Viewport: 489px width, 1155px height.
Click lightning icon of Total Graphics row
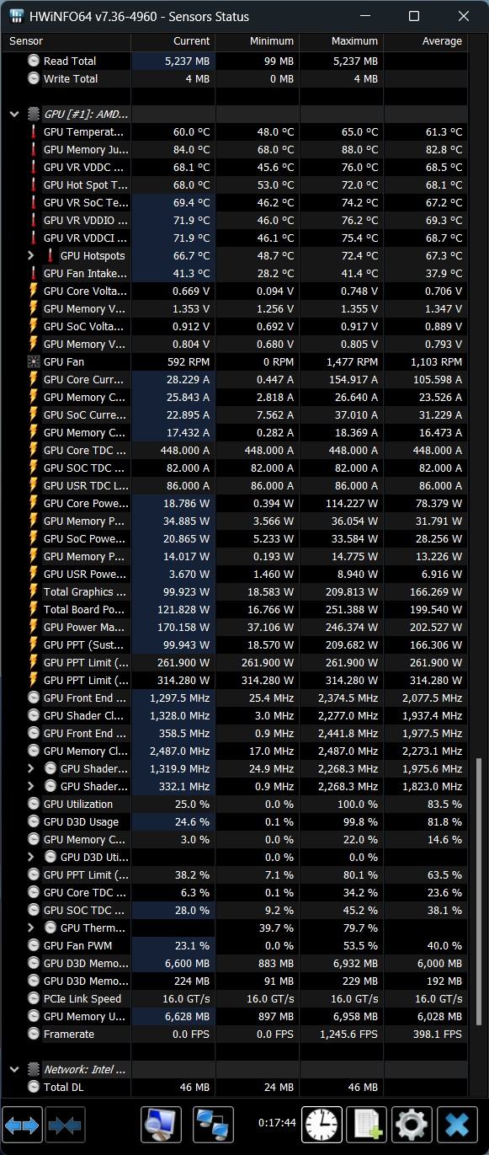click(x=34, y=591)
